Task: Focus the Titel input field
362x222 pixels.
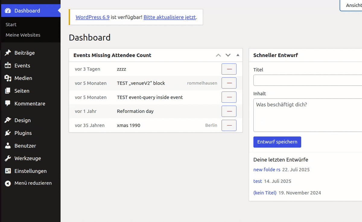Action: [308, 80]
